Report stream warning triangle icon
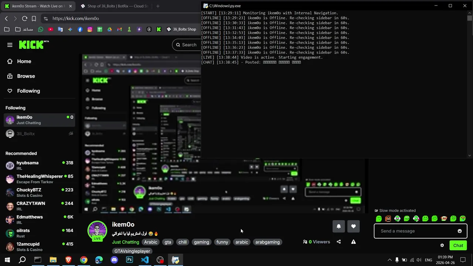The image size is (473, 266). pos(353,242)
